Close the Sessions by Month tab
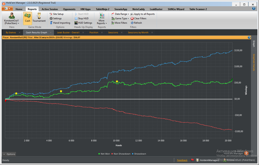This screenshot has width=259, height=165. click(x=152, y=32)
